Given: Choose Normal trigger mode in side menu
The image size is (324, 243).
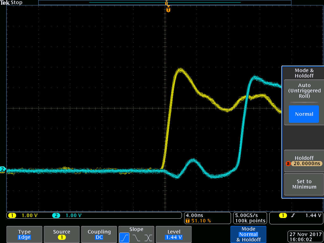Looking at the screenshot, I should click(x=304, y=114).
